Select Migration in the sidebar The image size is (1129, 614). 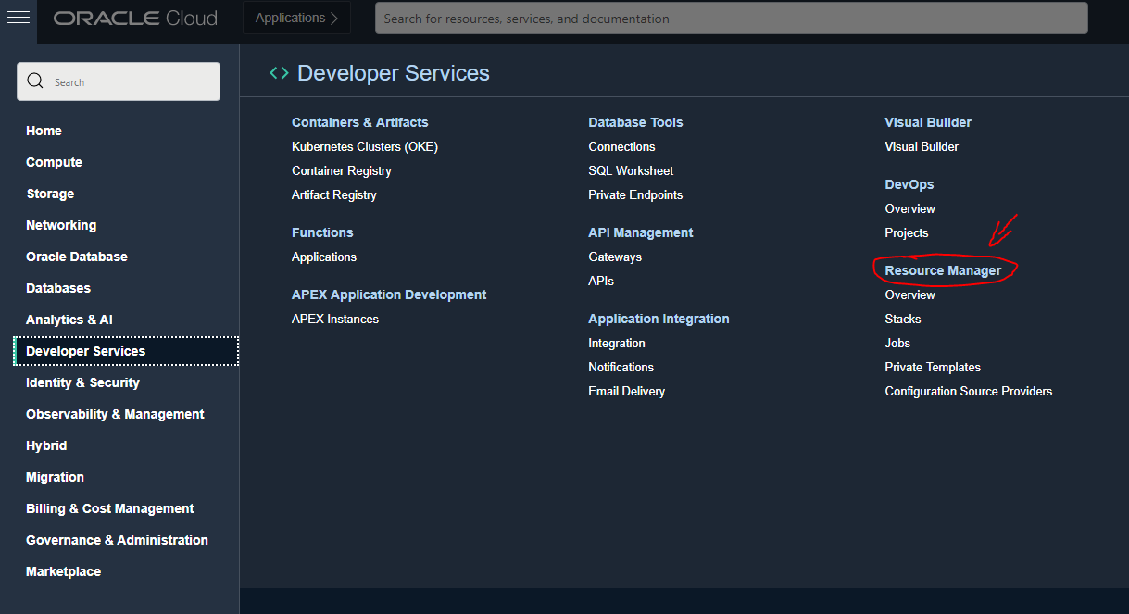[55, 477]
